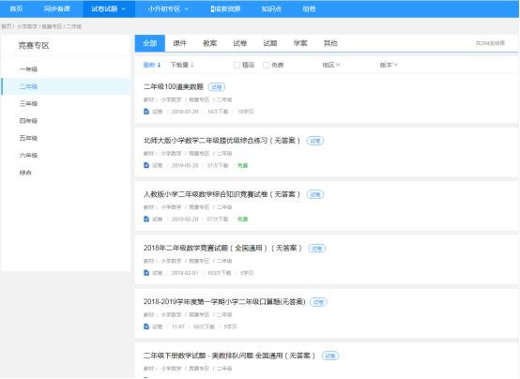
Task: Open 二年级下册数学试题-奥数排队问题 title
Action: (229, 356)
